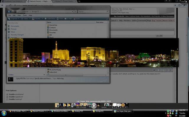Open Recently Changed in Favorite Links

click(16, 35)
